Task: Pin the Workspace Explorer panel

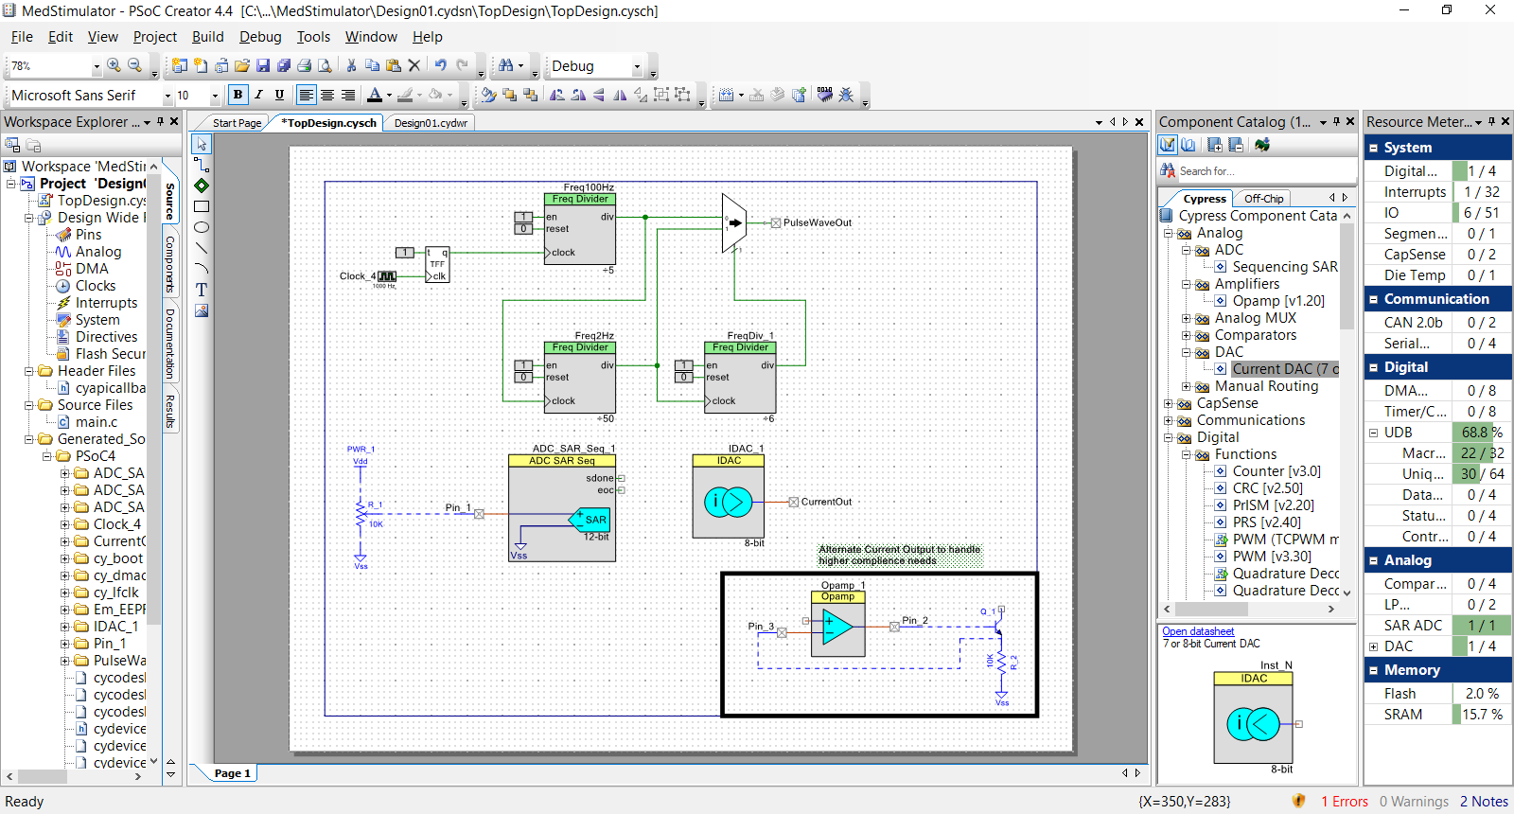Action: point(161,121)
